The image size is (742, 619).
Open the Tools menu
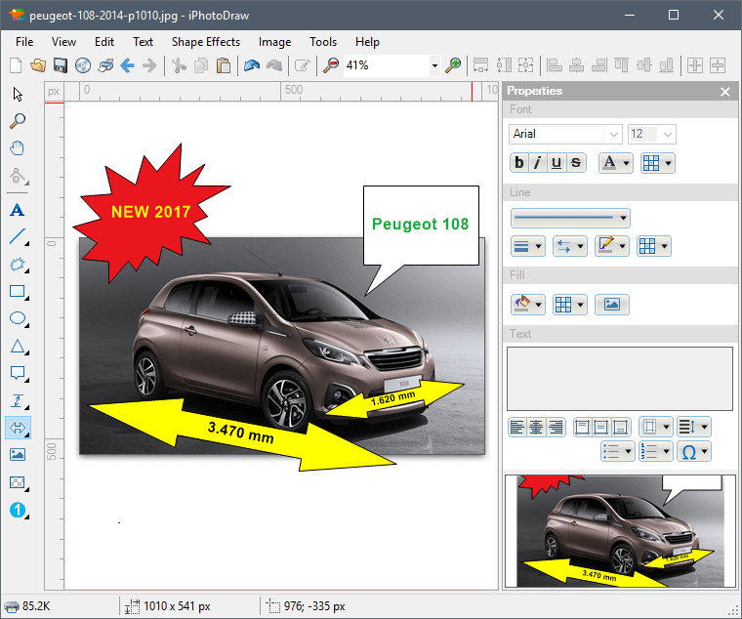click(x=323, y=42)
